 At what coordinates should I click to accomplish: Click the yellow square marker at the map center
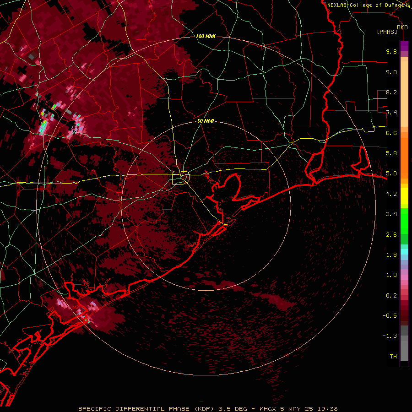point(181,178)
